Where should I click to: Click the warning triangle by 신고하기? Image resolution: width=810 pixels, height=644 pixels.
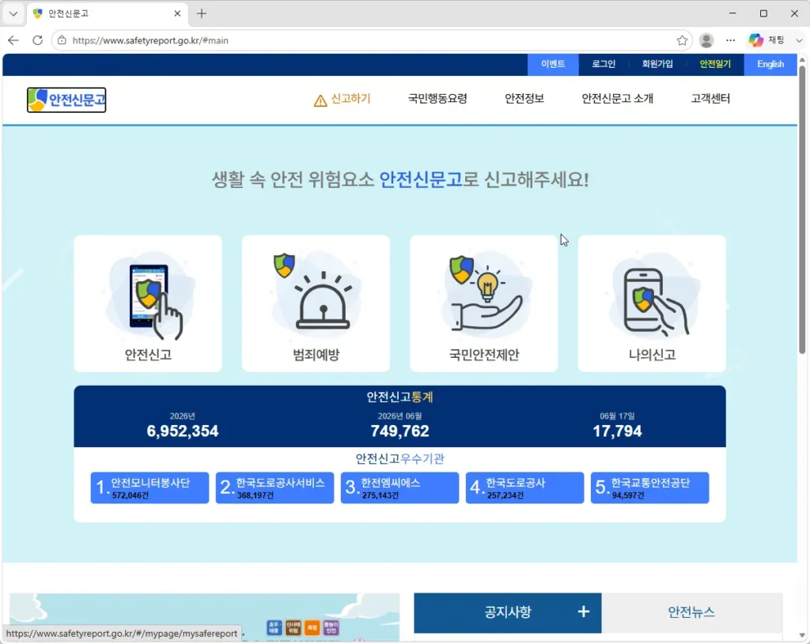point(320,100)
